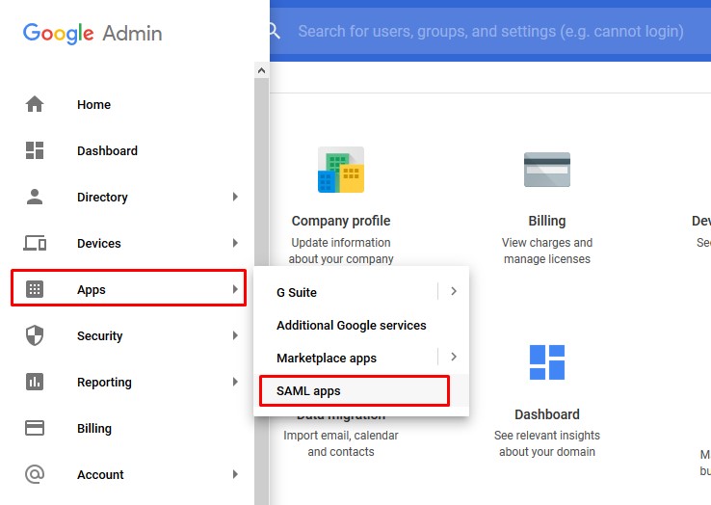Select Dashboard in the sidebar menu
Screen dimensions: 711x505
click(x=108, y=151)
